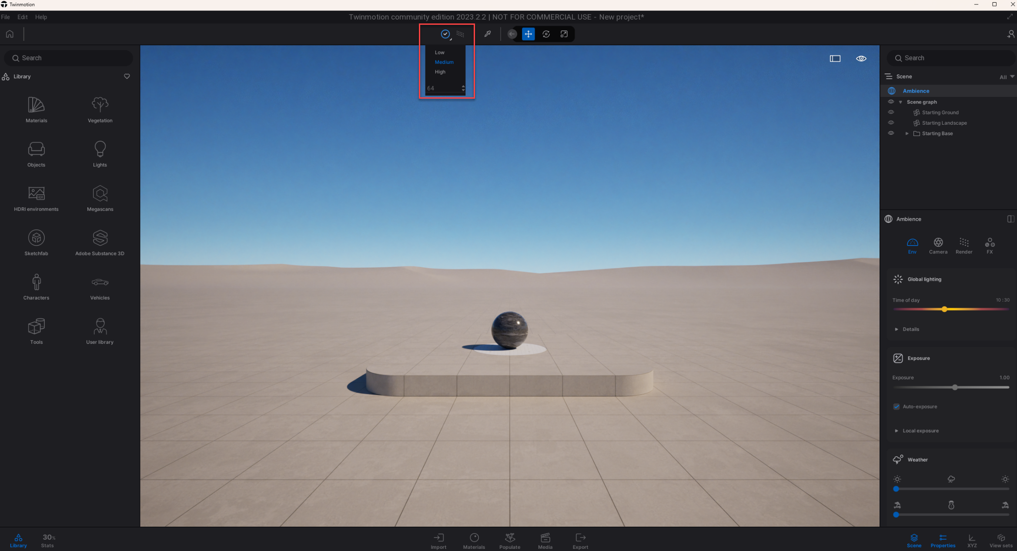The width and height of the screenshot is (1017, 551).
Task: Open the Populate panel
Action: point(509,541)
